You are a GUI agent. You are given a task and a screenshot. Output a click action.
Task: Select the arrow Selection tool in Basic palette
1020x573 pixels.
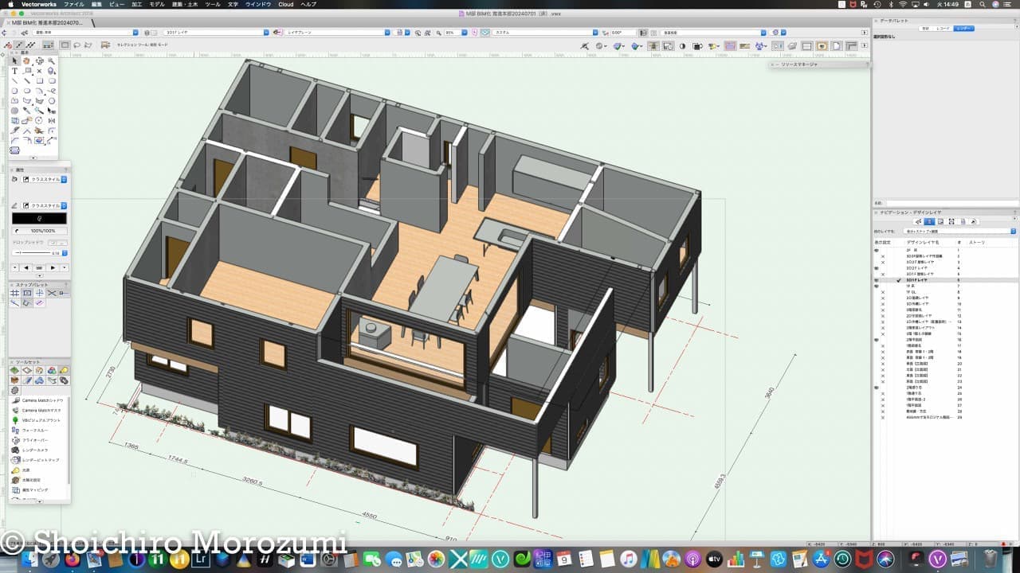(14, 60)
